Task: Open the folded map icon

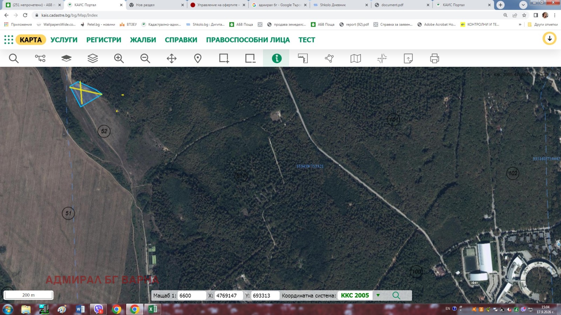Action: click(356, 58)
